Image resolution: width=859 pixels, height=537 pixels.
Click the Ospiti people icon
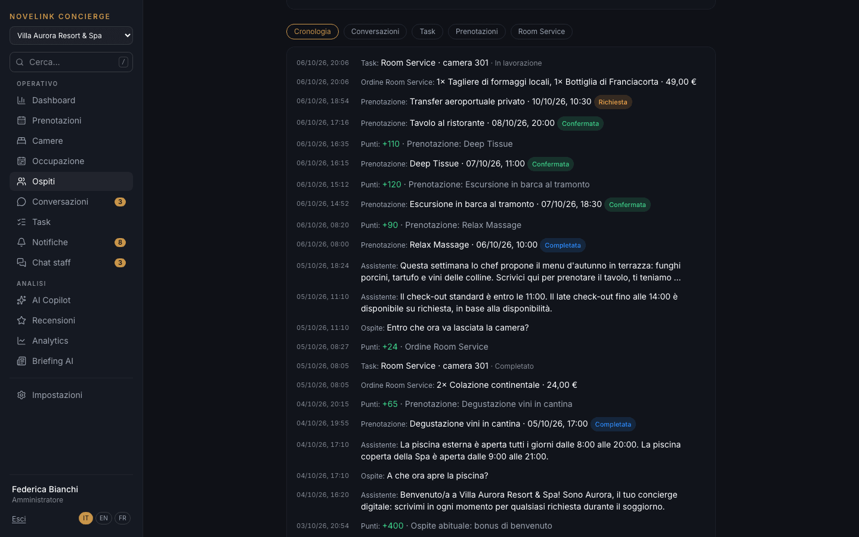(x=21, y=181)
